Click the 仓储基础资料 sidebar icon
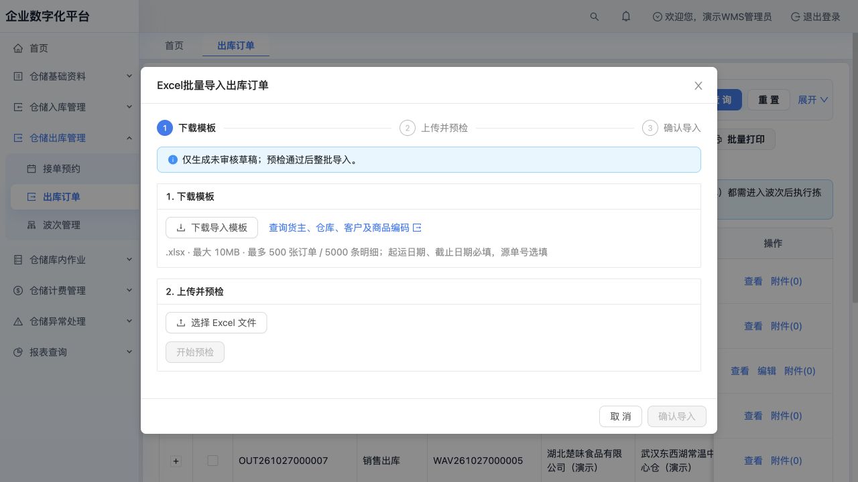The image size is (858, 482). [x=18, y=76]
